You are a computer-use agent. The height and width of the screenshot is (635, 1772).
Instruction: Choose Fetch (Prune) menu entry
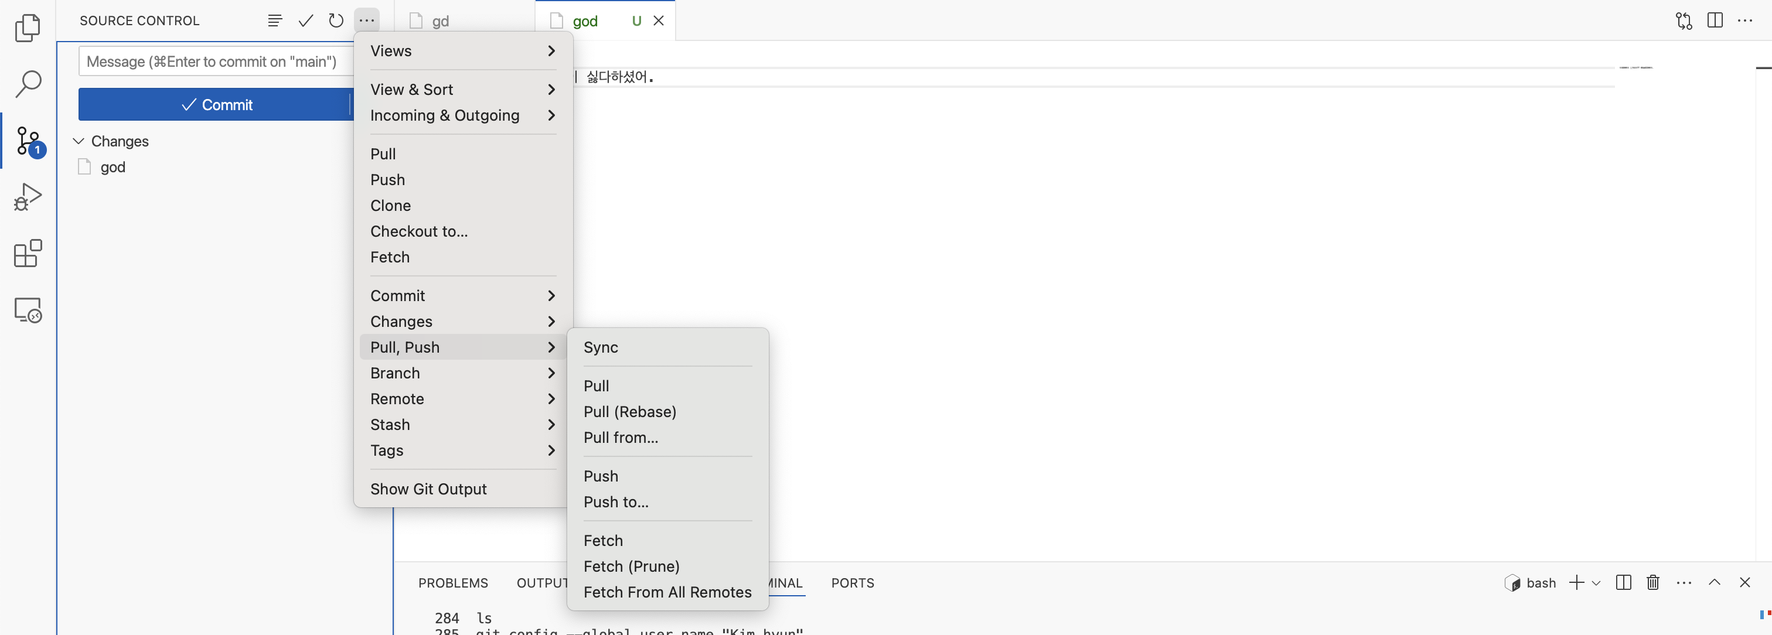click(x=631, y=566)
